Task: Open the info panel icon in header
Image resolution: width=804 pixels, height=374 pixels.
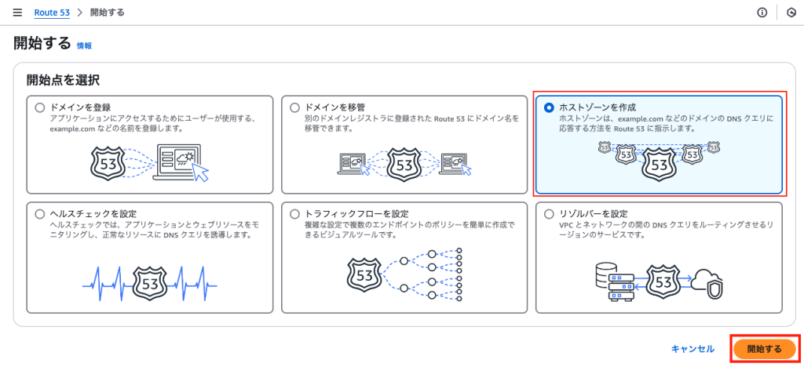Action: click(762, 13)
